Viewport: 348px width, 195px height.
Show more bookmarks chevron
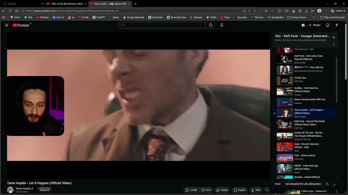pyautogui.click(x=313, y=17)
